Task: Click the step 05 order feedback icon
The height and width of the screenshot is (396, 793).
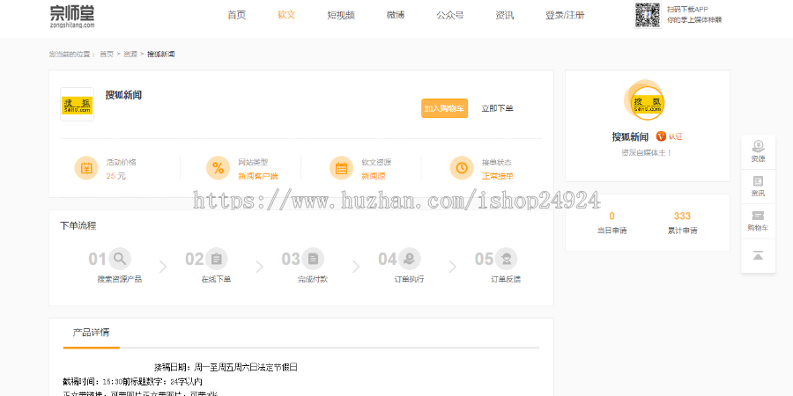Action: coord(507,259)
